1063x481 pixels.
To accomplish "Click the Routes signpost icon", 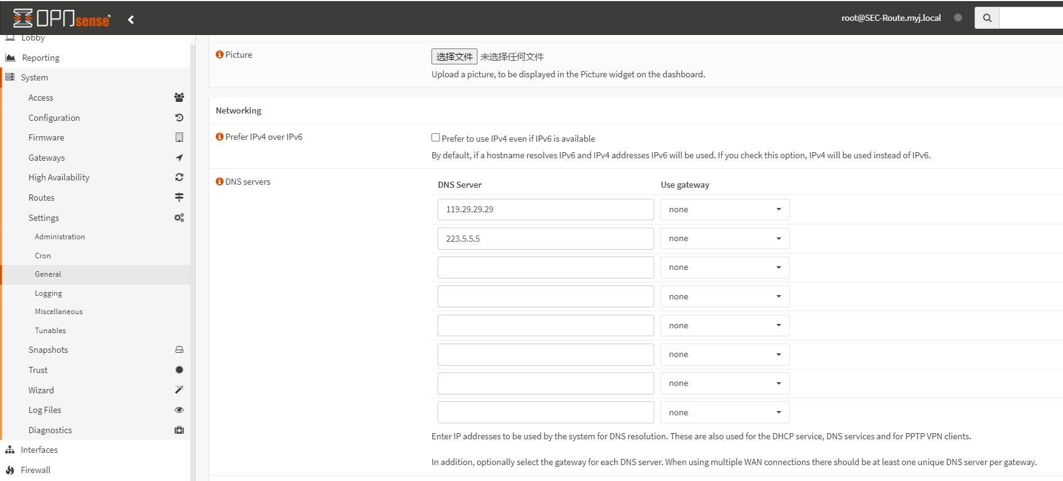I will pyautogui.click(x=179, y=198).
